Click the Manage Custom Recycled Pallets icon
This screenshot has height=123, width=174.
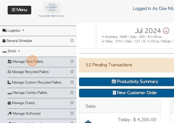[9, 82]
